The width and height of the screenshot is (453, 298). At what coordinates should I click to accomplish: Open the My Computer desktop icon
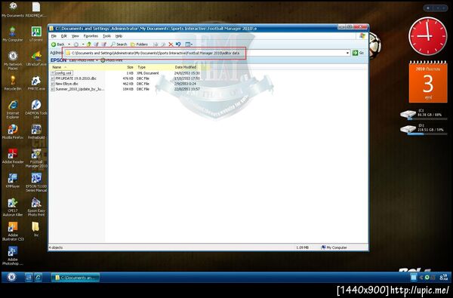(x=12, y=34)
